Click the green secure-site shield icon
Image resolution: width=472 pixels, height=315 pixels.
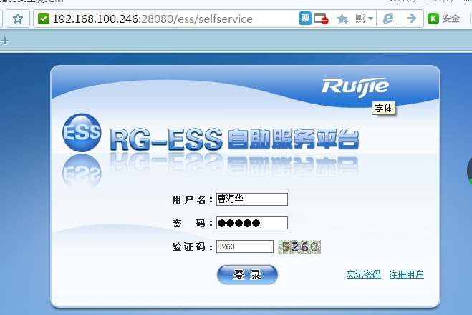click(44, 19)
